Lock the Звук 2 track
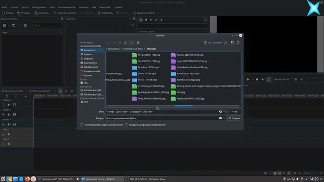324x182 pixels. (x=4, y=144)
